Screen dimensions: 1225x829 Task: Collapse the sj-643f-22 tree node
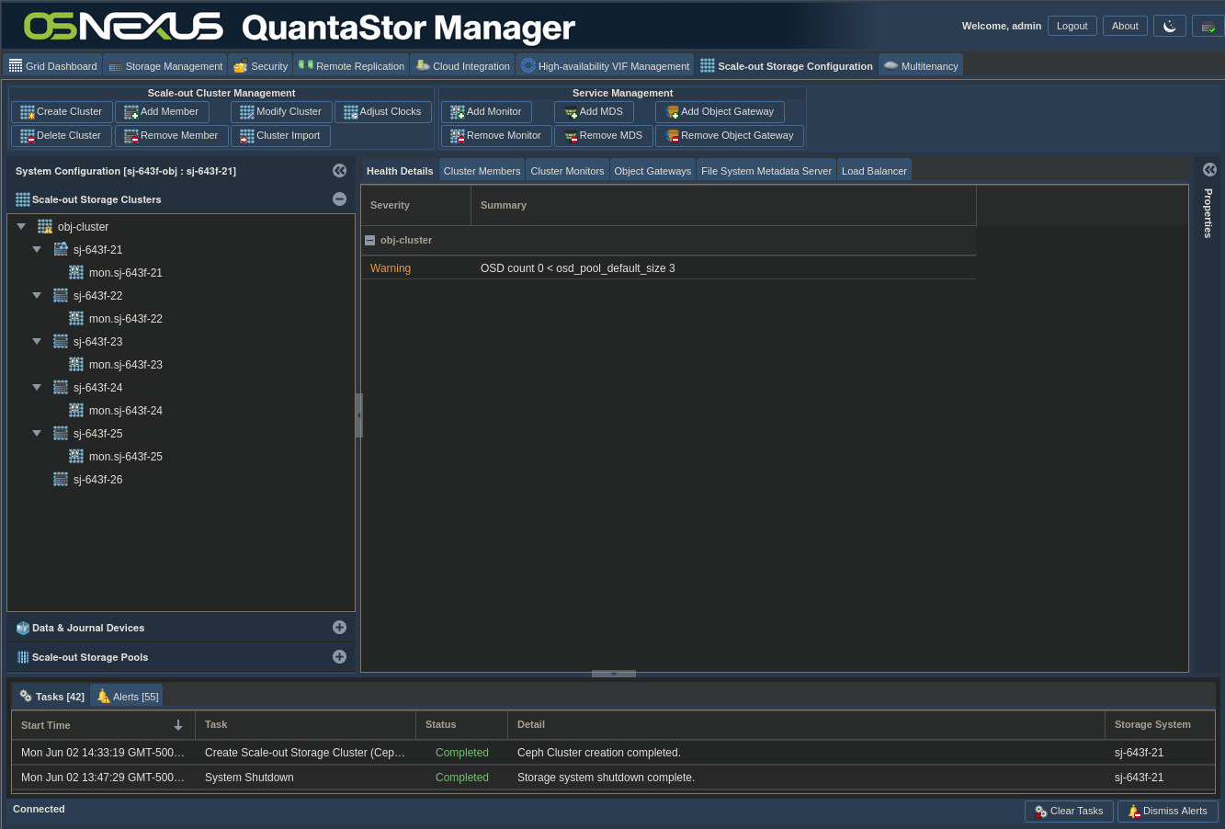(37, 296)
